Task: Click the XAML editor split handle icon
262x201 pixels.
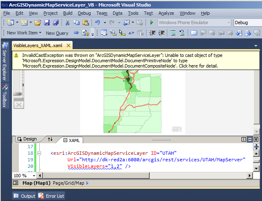Action: (256, 147)
